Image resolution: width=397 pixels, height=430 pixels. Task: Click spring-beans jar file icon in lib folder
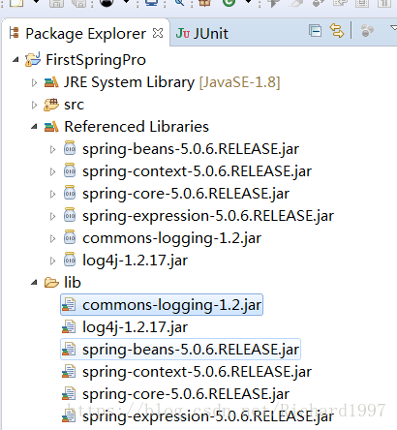click(x=69, y=350)
